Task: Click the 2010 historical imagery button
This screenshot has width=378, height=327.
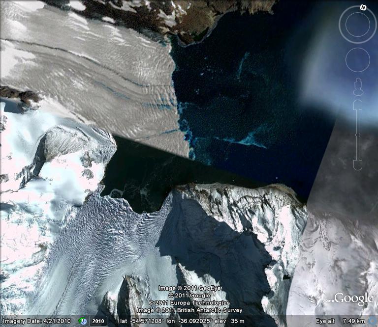Action: tap(97, 321)
